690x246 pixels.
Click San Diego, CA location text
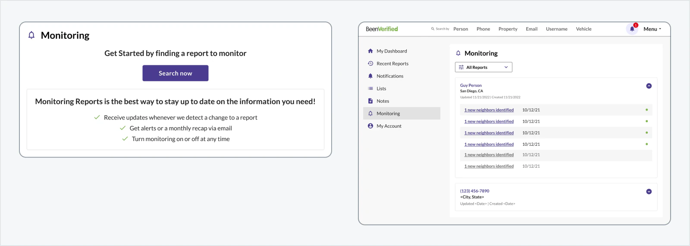pos(471,91)
